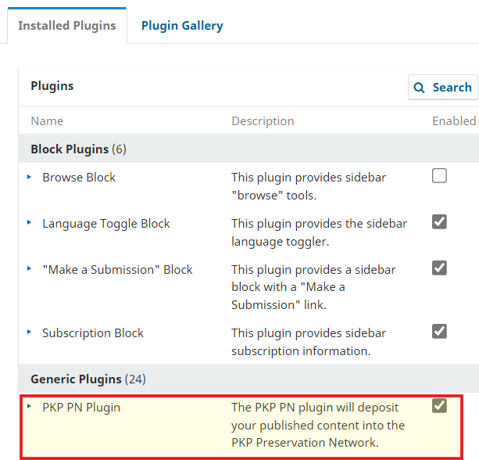
Task: Click the Language Toggle Block name
Action: (106, 224)
